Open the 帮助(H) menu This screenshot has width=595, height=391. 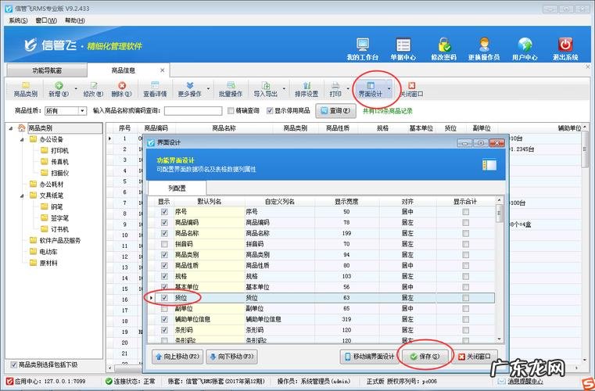point(76,20)
